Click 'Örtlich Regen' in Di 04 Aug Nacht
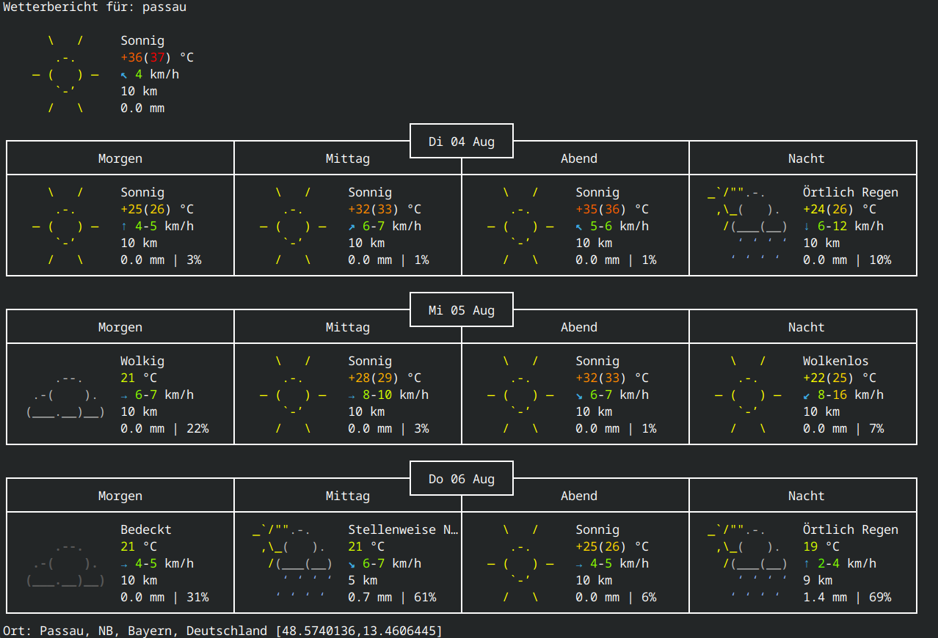Screen dimensions: 938x638 [851, 192]
